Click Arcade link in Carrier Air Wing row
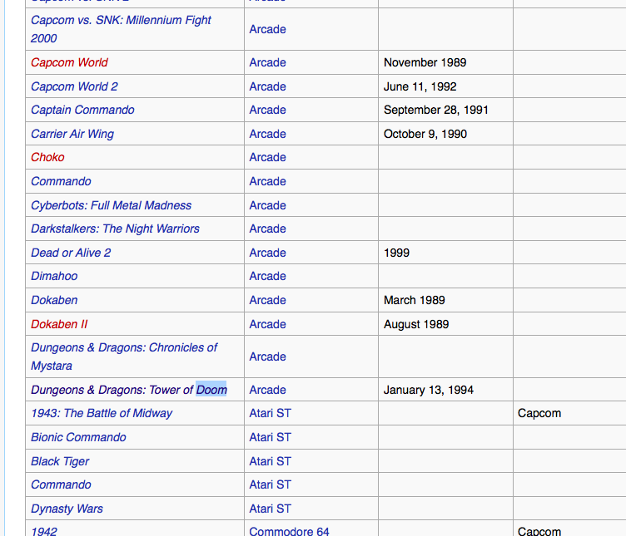The image size is (626, 536). tap(267, 134)
